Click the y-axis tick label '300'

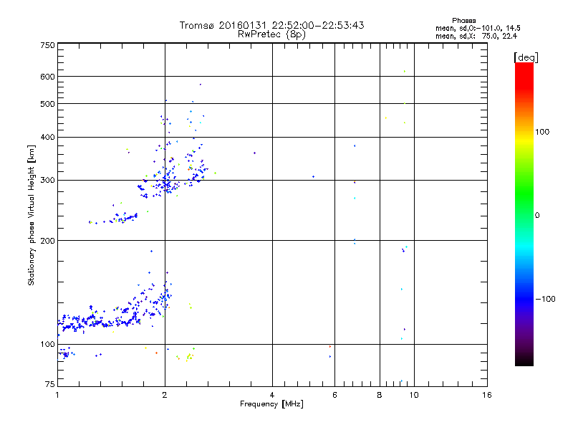tap(47, 180)
